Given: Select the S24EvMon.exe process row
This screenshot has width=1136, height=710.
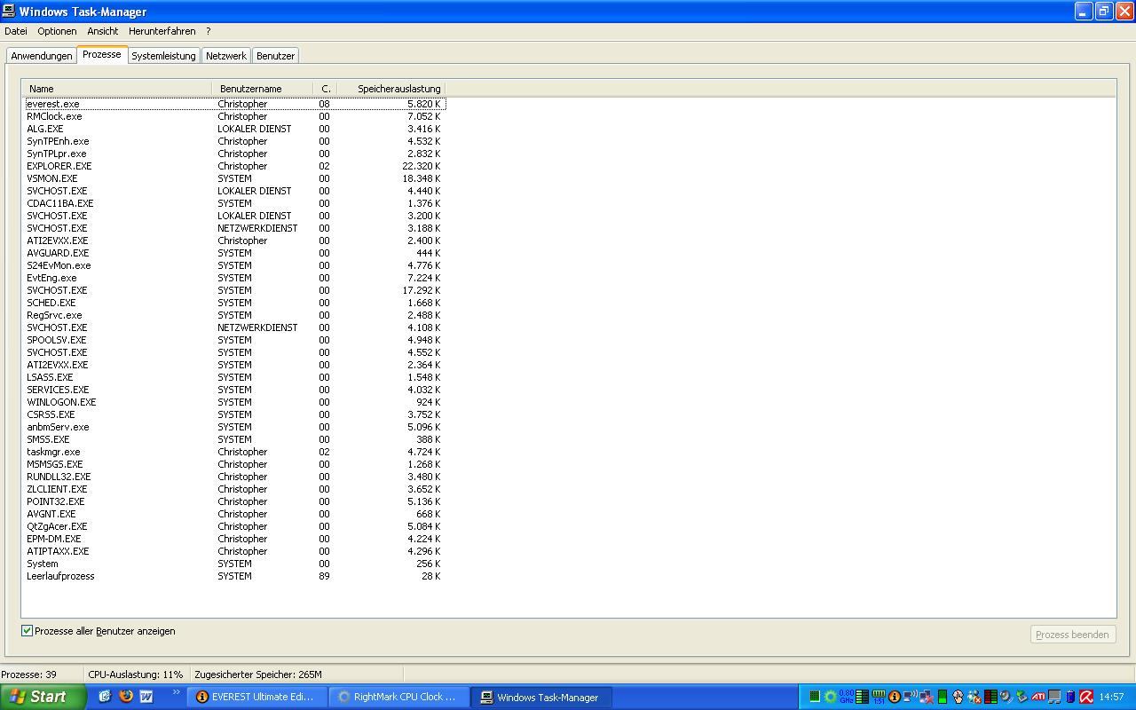Looking at the screenshot, I should tap(234, 265).
